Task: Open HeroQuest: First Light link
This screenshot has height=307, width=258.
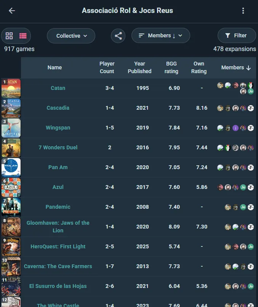Action: (x=58, y=246)
